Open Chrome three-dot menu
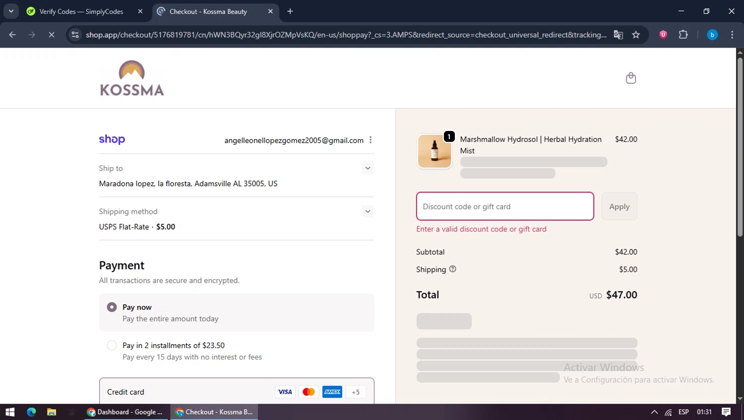Screen dimensions: 744x420 point(732,35)
